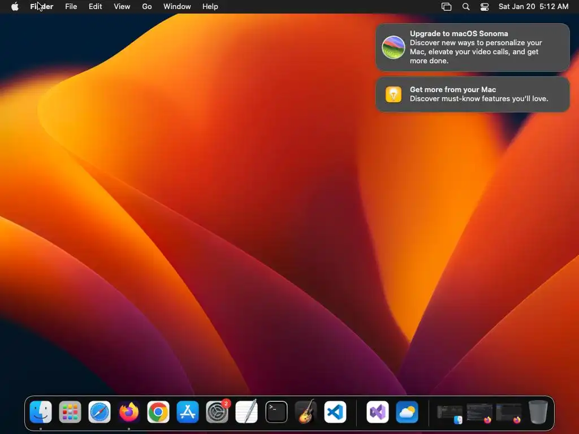Launch Launchpad from the Dock
579x434 pixels.
[70, 412]
